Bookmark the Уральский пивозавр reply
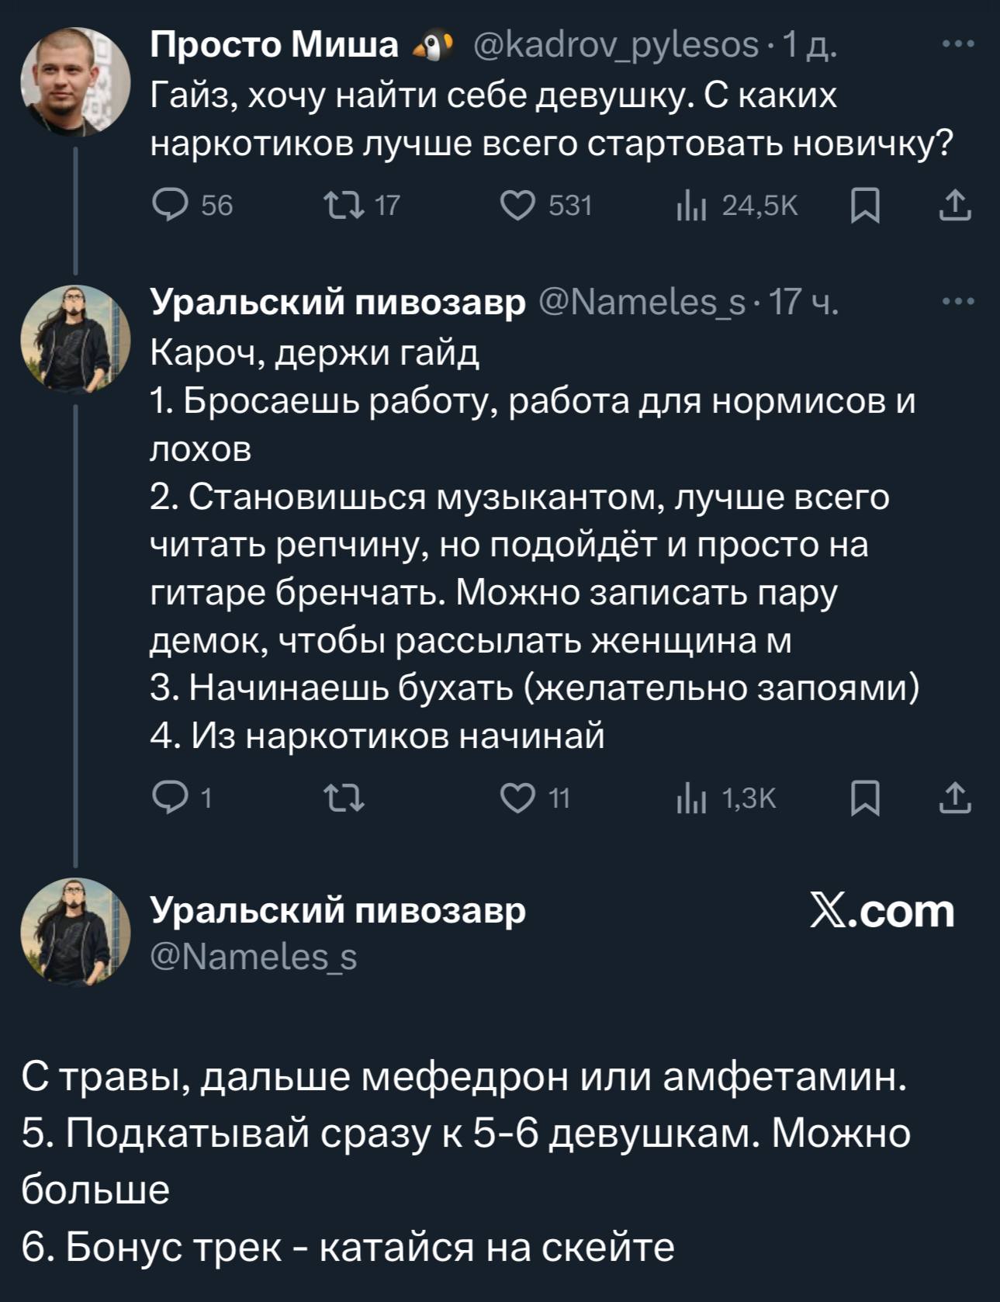The height and width of the screenshot is (1302, 1000). coord(865,798)
